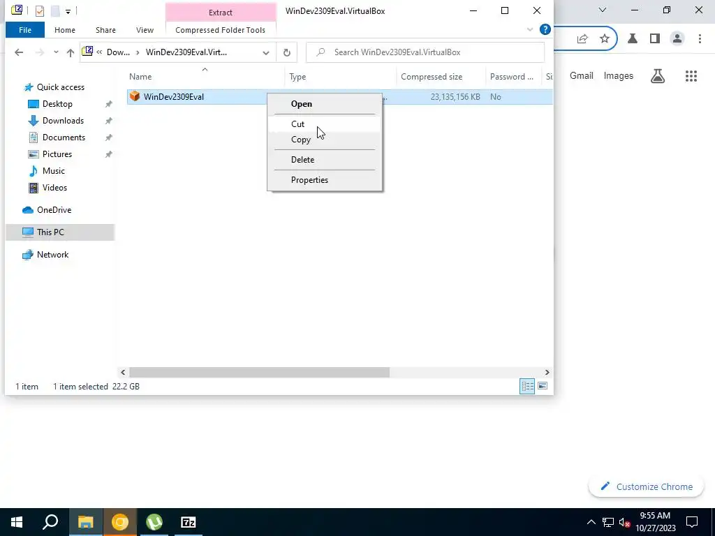Open Music in the navigation pane
Screen dimensions: 715x536
[53, 171]
